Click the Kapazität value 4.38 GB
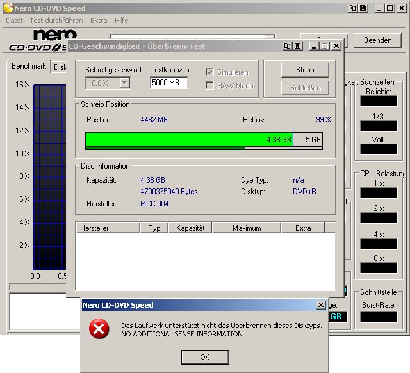 coord(152,180)
